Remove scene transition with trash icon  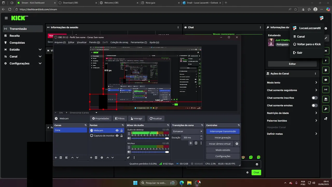tap(196, 143)
